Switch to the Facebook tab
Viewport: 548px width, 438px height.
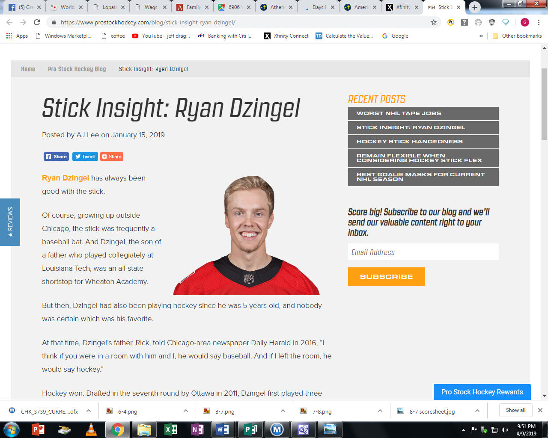tap(24, 7)
